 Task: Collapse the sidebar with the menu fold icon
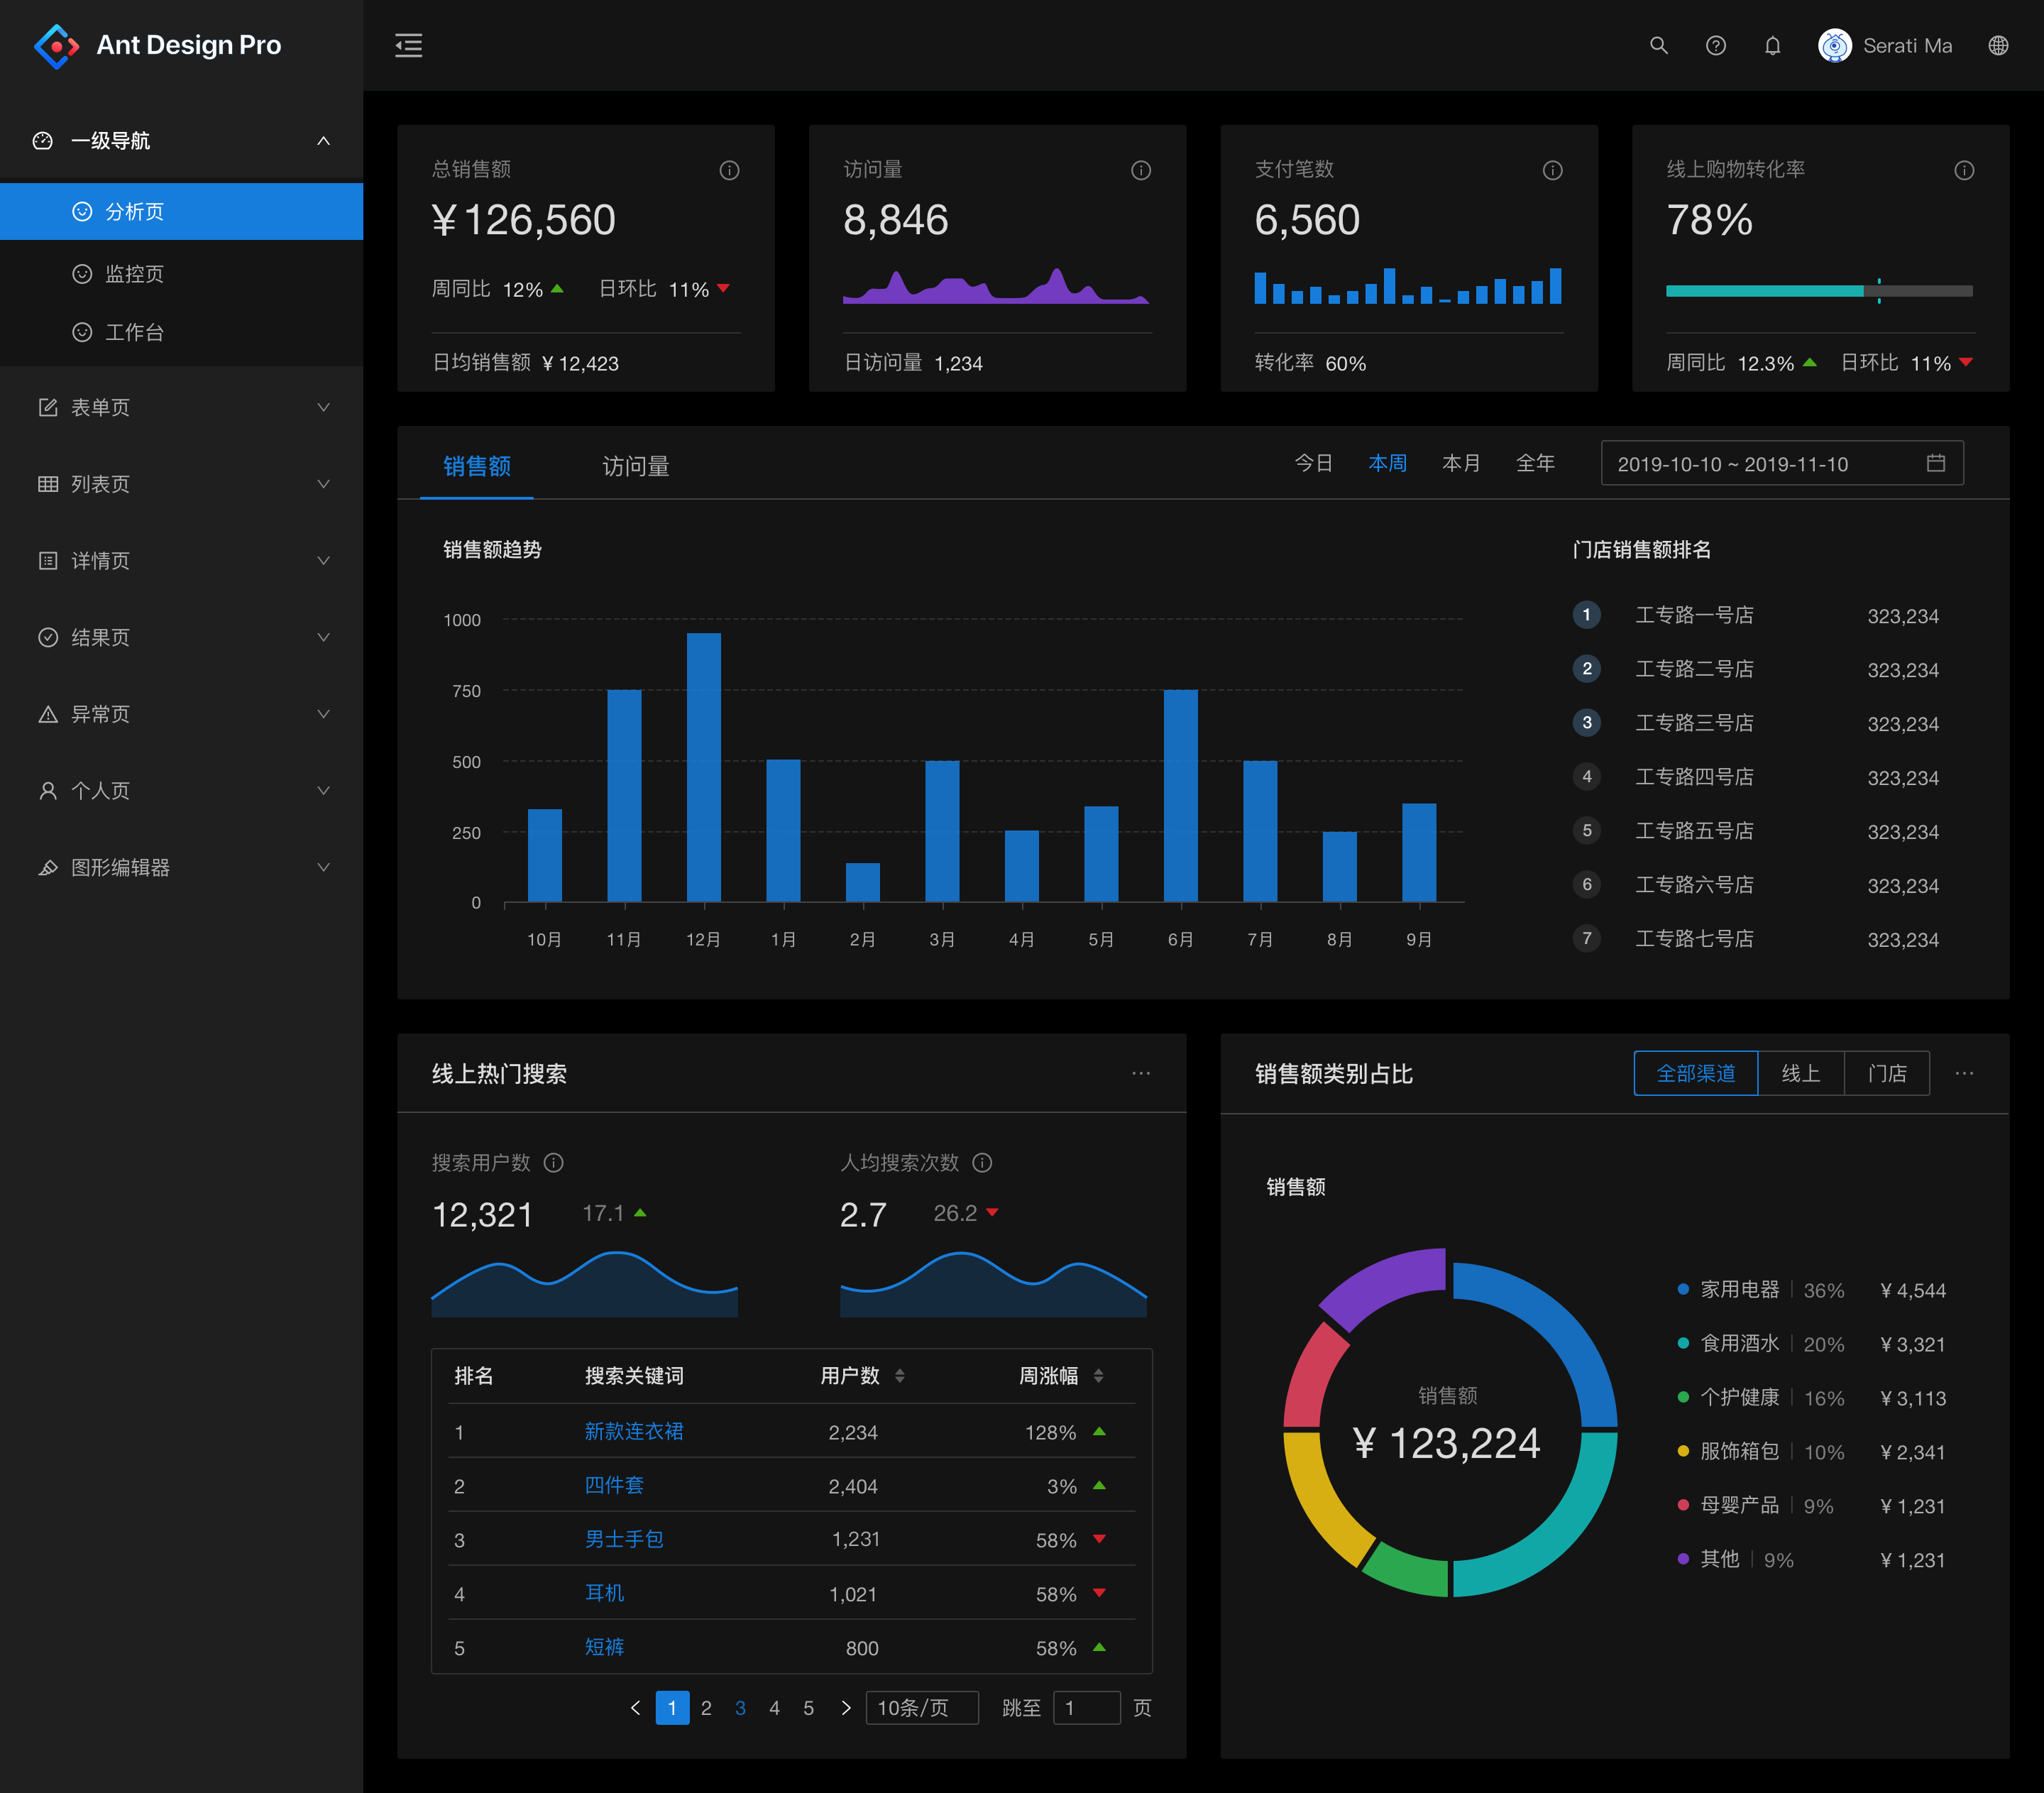click(408, 45)
